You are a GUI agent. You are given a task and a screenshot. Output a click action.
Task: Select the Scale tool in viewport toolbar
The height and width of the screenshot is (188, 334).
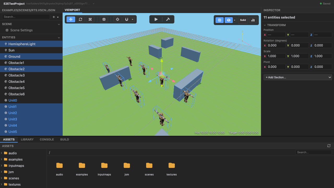pyautogui.click(x=90, y=19)
